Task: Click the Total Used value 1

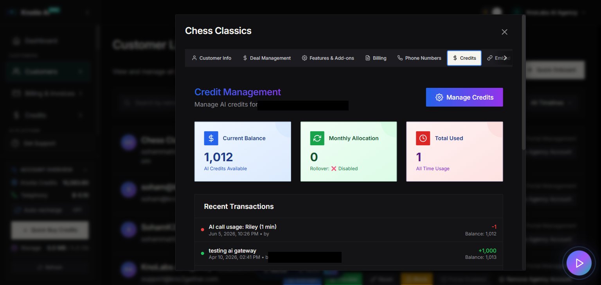Action: (x=419, y=157)
